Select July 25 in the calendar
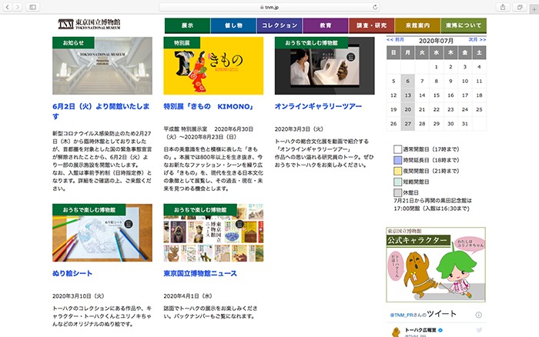 point(479,109)
